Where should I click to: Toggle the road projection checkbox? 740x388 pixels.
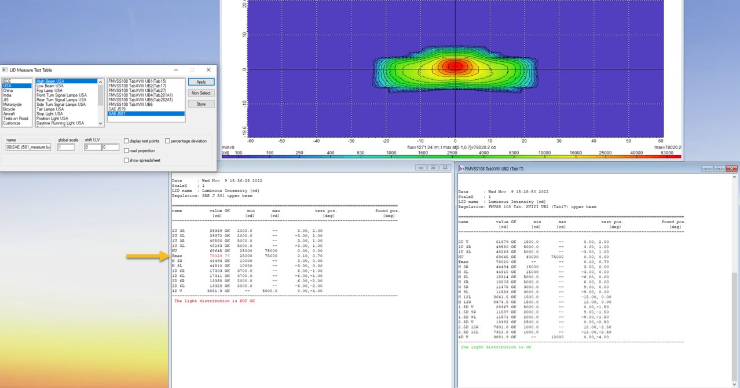click(127, 150)
